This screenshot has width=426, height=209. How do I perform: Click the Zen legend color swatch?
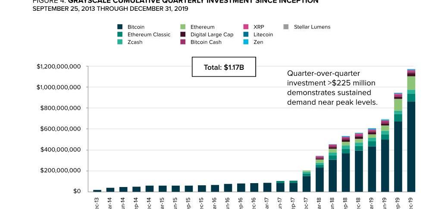click(x=246, y=42)
